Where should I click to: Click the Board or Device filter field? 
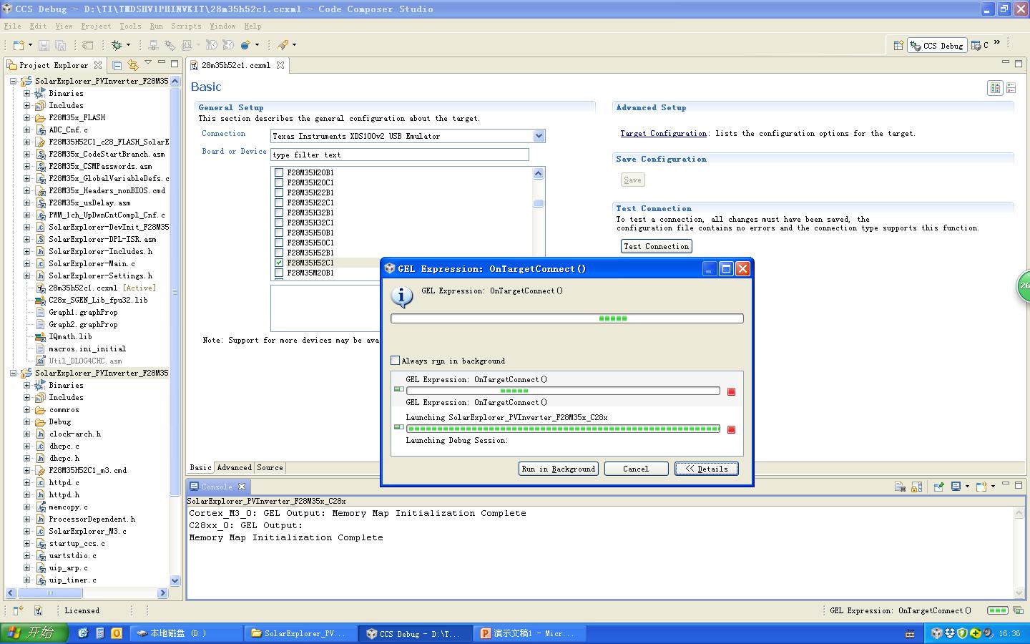400,155
